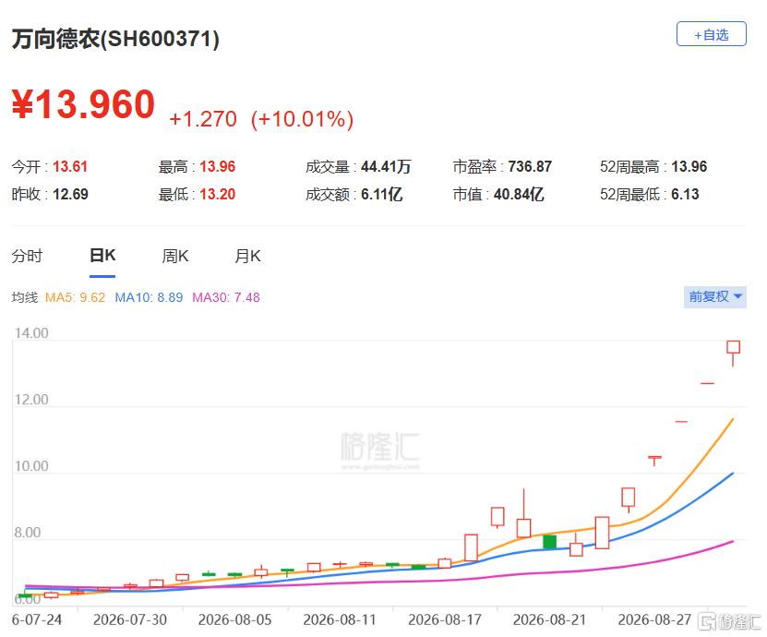
Task: Click the 成交量 value 44.41万
Action: coord(386,166)
